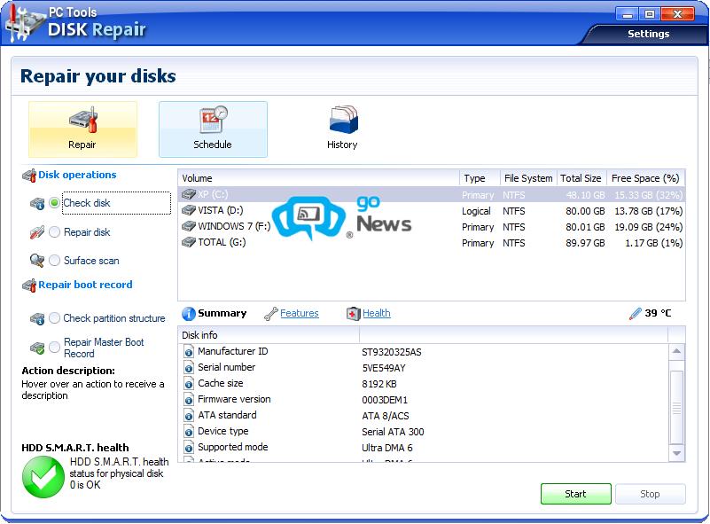Select the TOTAL (G:) volume row
Screen dimensions: 710x524
point(432,243)
